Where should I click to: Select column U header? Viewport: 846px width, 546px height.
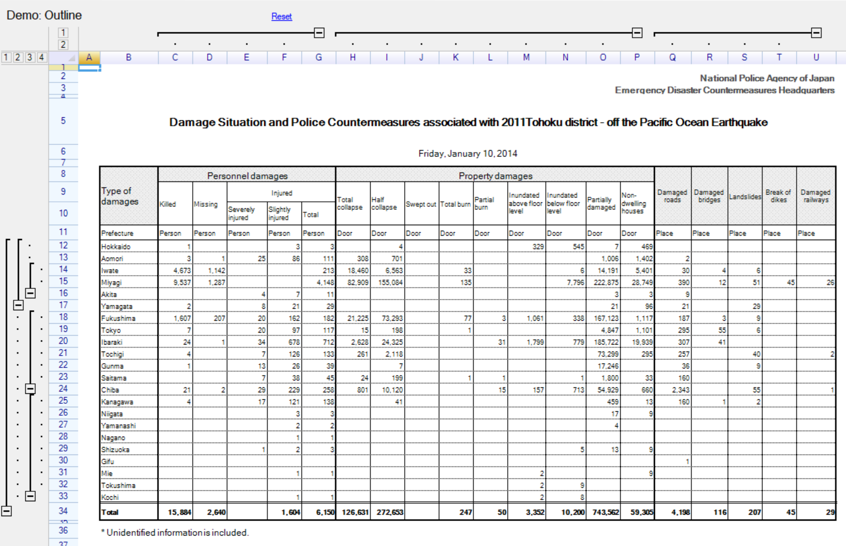(x=816, y=57)
